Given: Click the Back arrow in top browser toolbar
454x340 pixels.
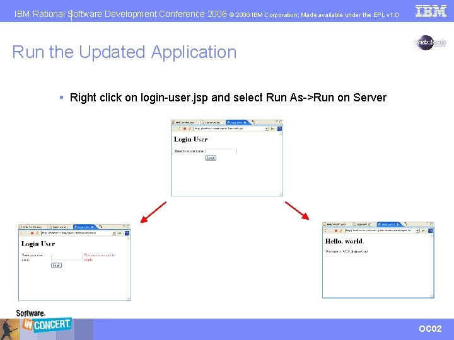Looking at the screenshot, I should [174, 128].
